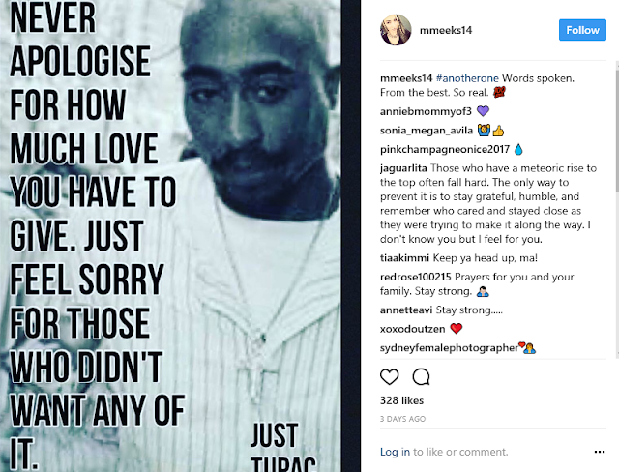Open the three-dot more options menu
619x472 pixels.
[x=600, y=452]
